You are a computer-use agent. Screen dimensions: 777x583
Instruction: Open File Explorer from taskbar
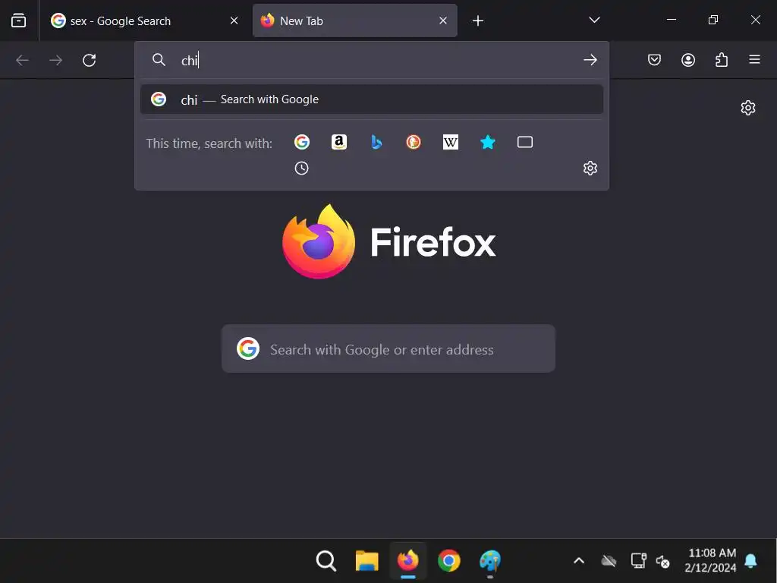tap(367, 561)
